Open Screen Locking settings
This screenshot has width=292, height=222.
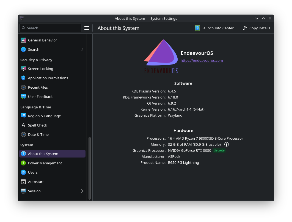coord(52,69)
